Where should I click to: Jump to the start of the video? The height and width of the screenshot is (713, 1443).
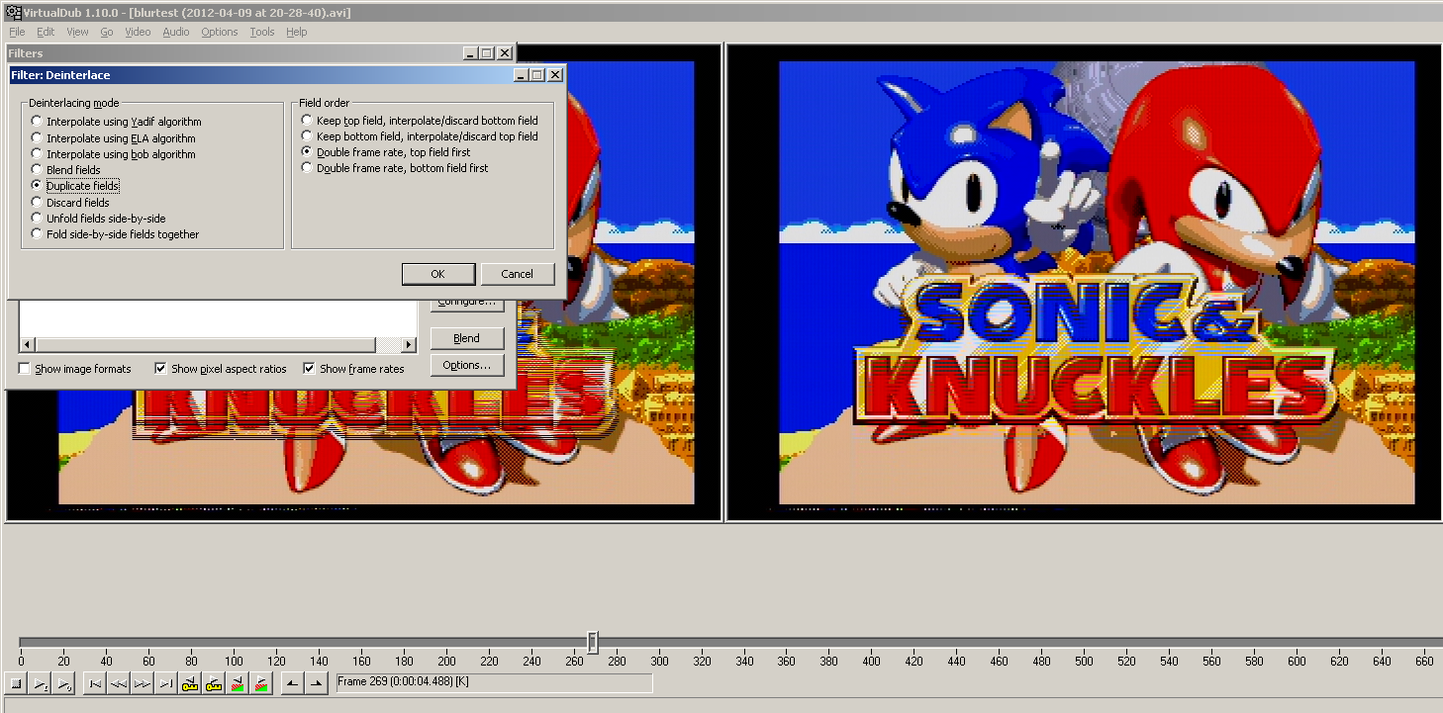[95, 683]
